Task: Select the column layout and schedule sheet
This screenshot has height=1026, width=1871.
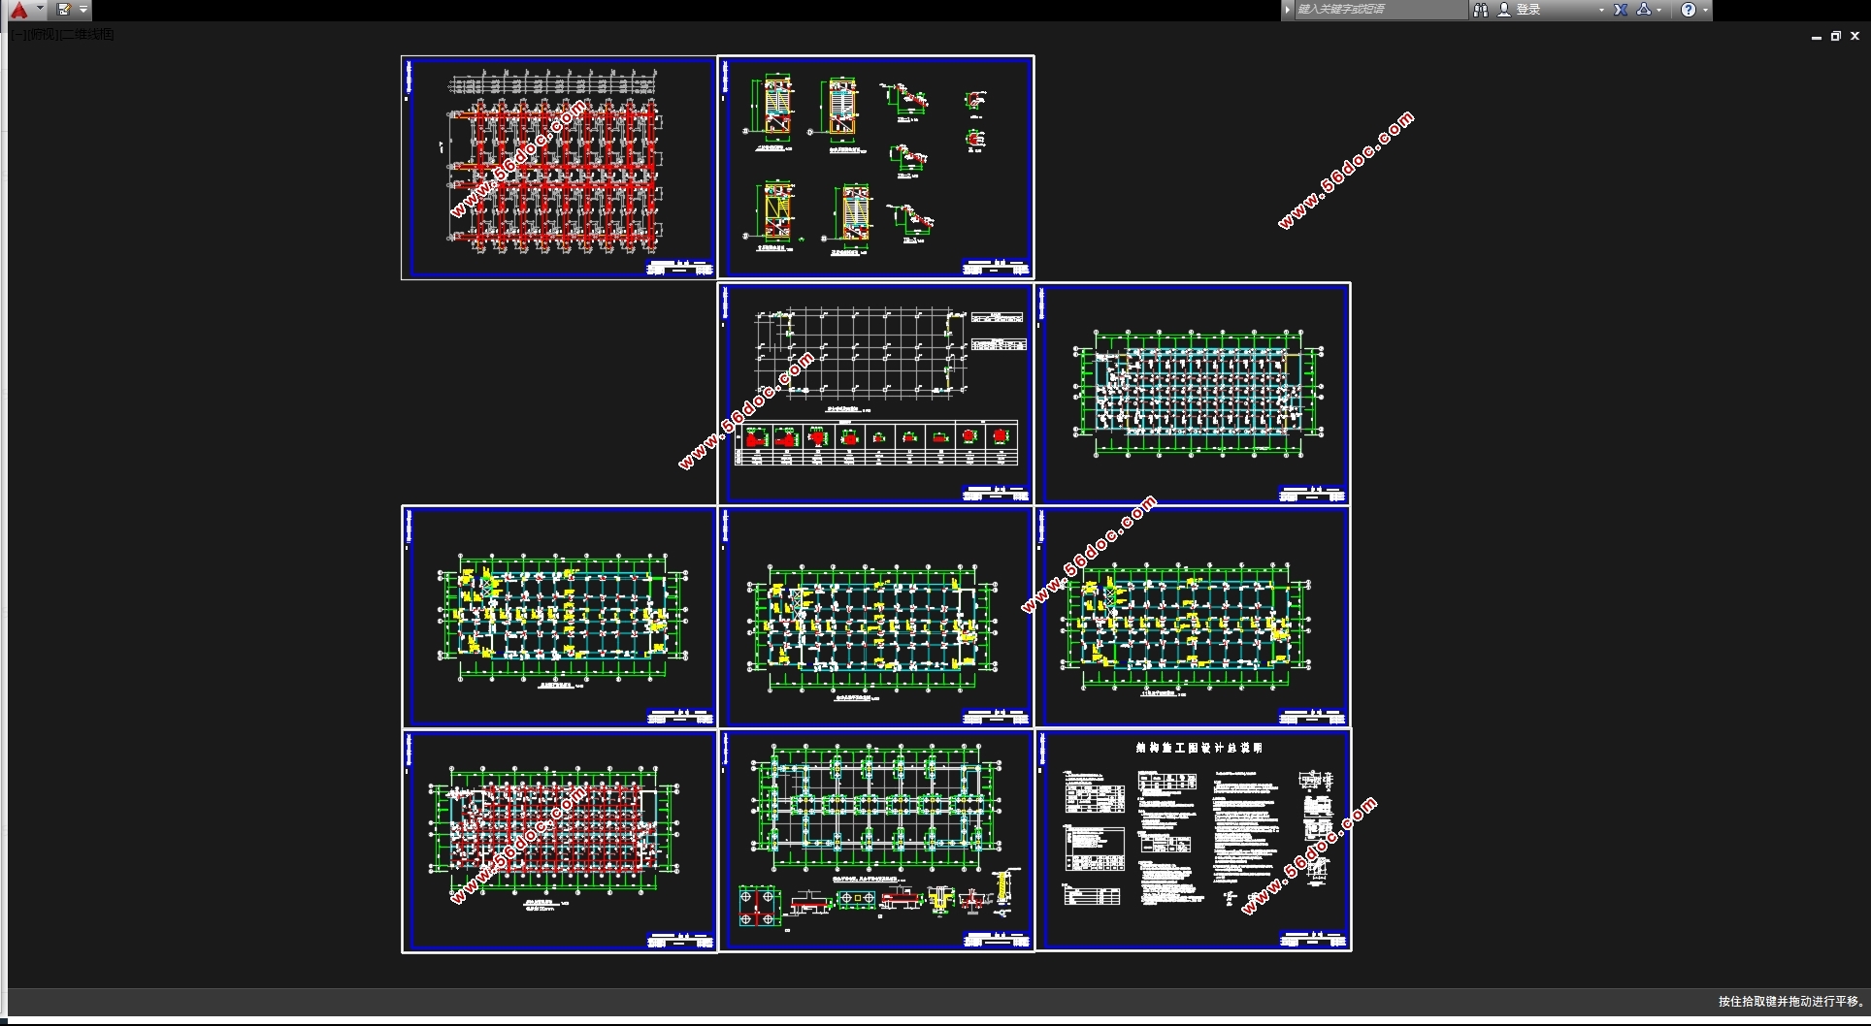Action: [x=875, y=394]
